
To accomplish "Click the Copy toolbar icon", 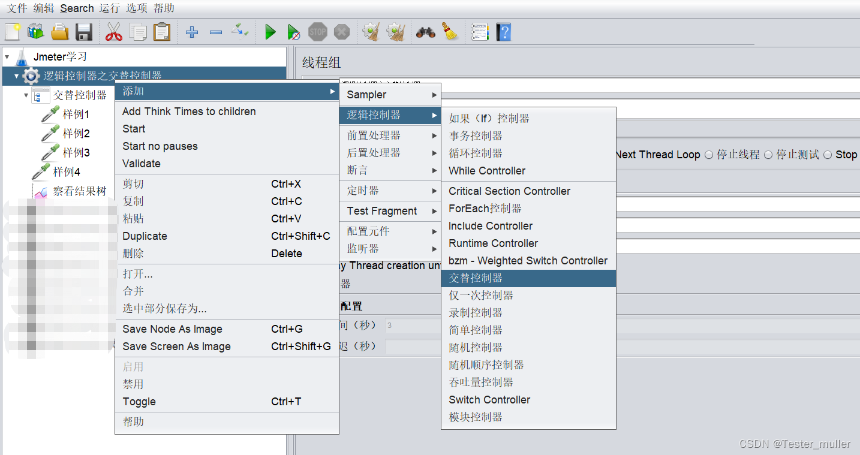I will point(138,32).
